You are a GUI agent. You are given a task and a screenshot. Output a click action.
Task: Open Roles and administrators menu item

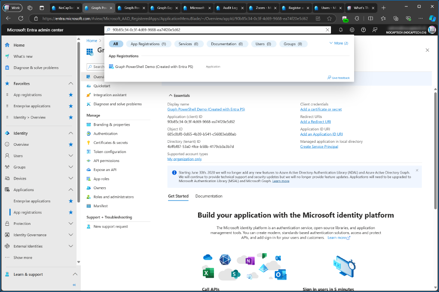[x=113, y=197]
